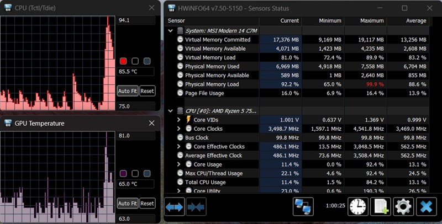The width and height of the screenshot is (442, 224).
Task: Expand the Core Utility row
Action: tap(178, 190)
